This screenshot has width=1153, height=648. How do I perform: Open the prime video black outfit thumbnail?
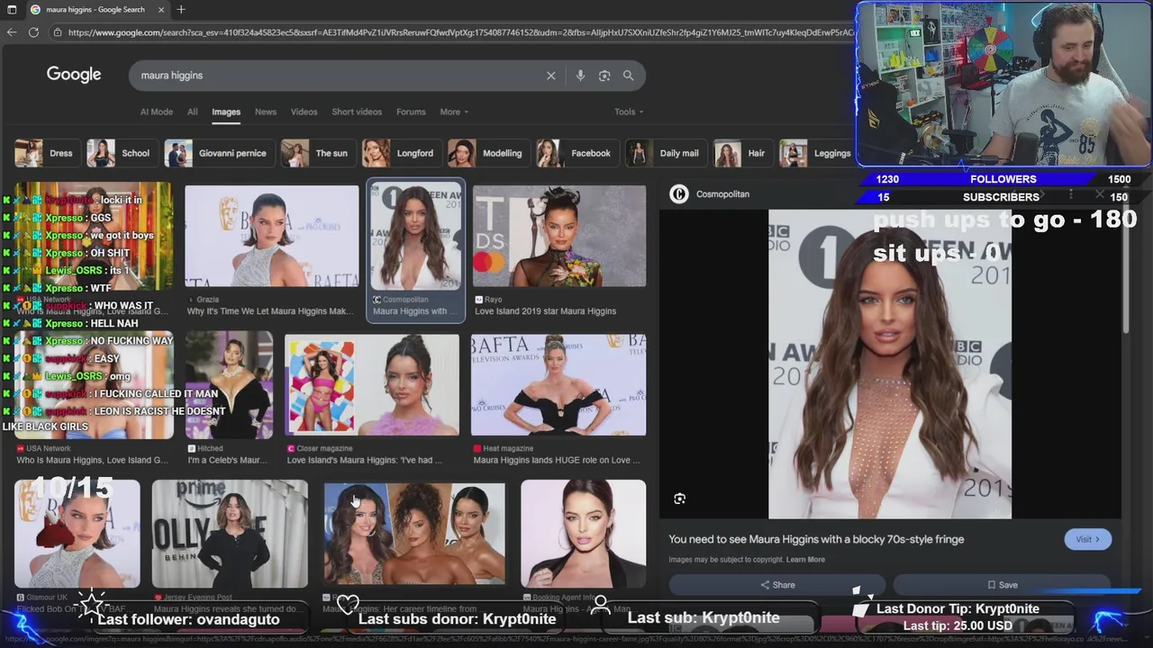coord(230,534)
